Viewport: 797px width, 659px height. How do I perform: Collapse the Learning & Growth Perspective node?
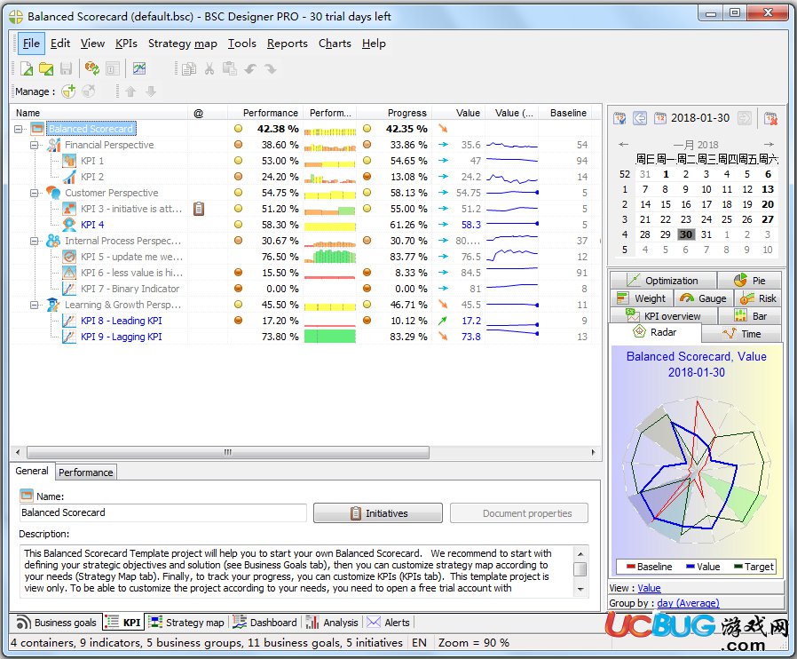tap(34, 306)
